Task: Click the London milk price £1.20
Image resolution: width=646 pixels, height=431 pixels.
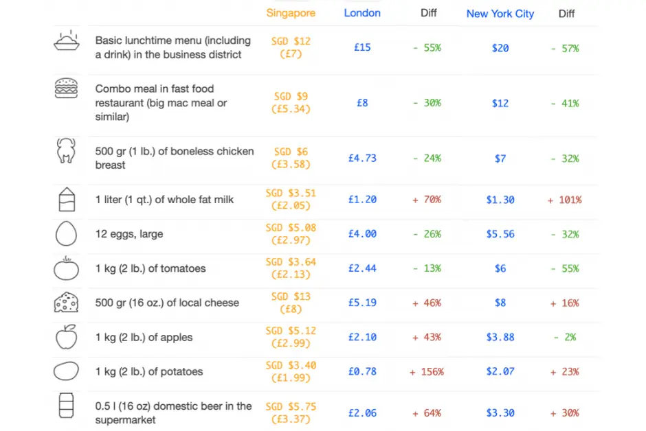Action: click(x=362, y=200)
